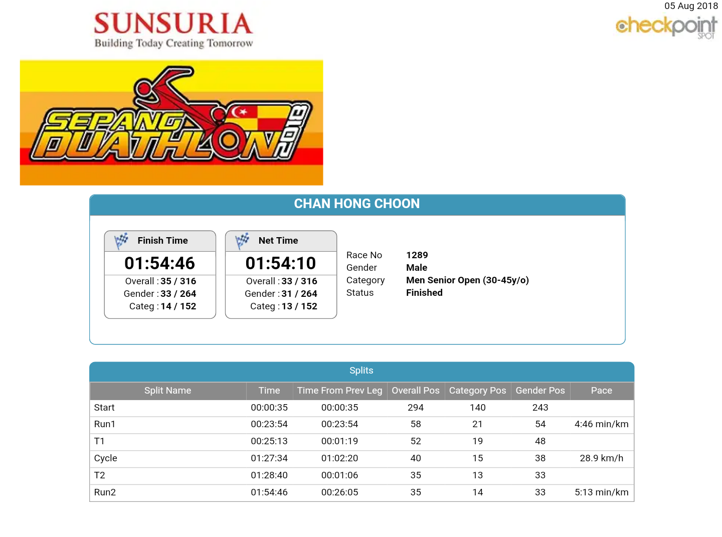Viewport: 722px width, 537px height.
Task: Select the Sepang Duathlon 2018 banner image
Action: (x=171, y=123)
